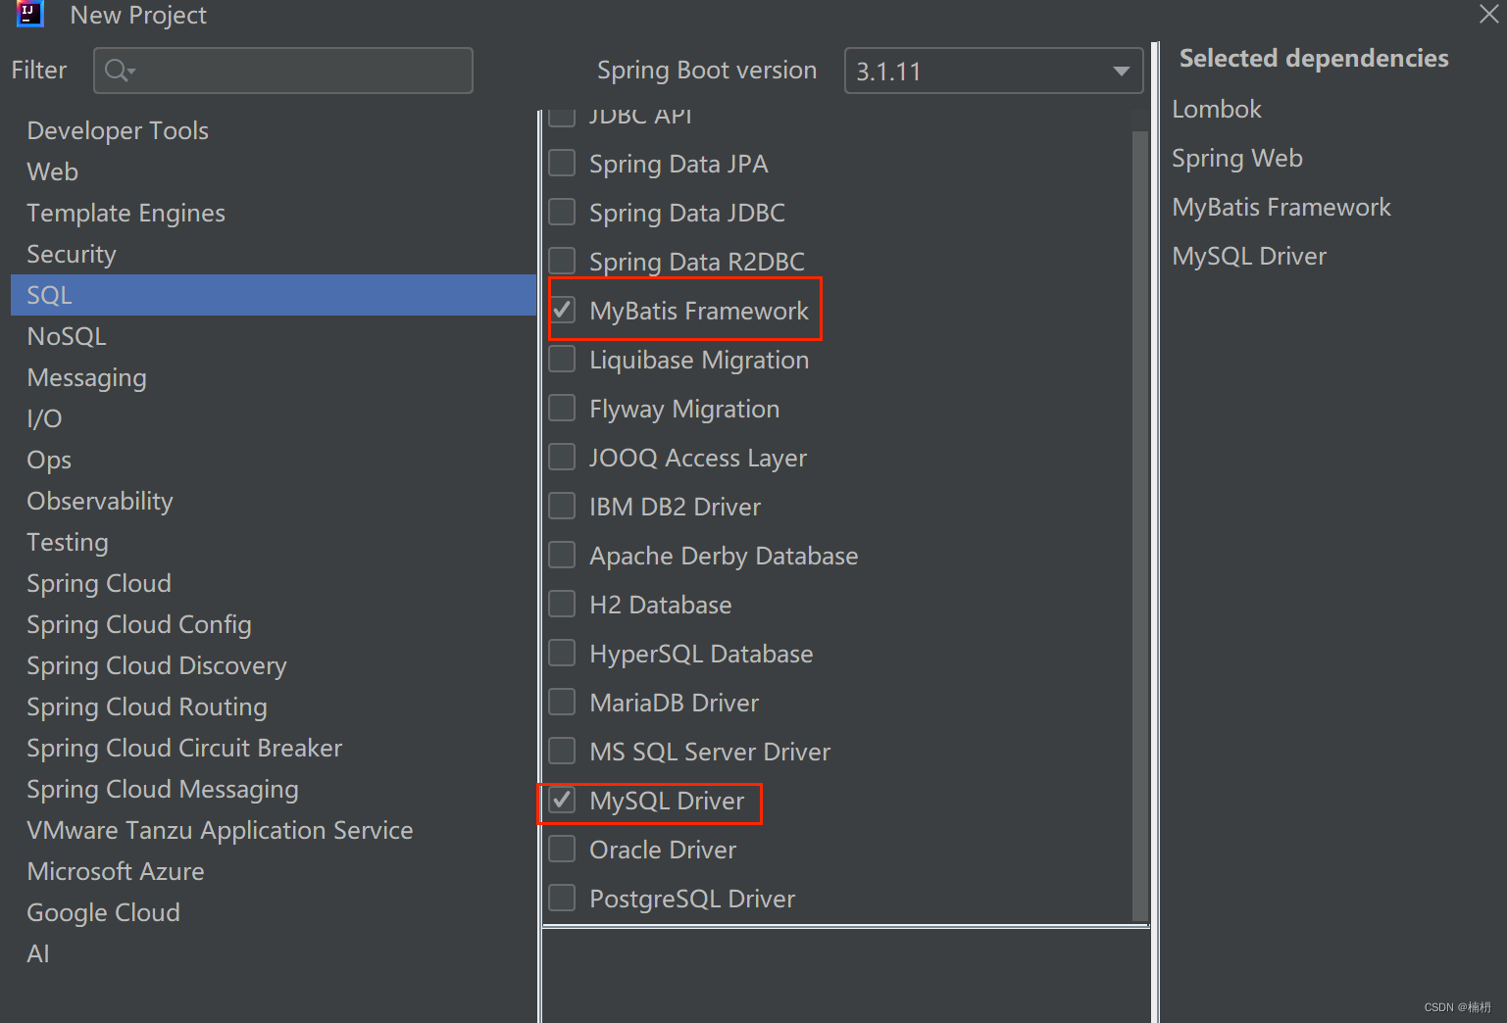Open the Spring Cloud Config category
The image size is (1507, 1023).
pos(274,624)
